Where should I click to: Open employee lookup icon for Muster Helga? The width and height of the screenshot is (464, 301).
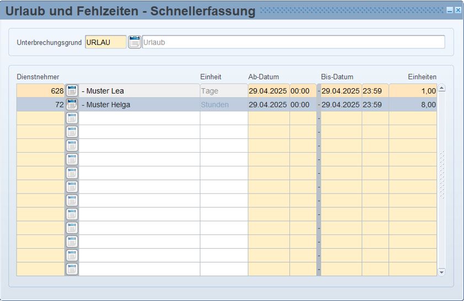click(x=72, y=104)
